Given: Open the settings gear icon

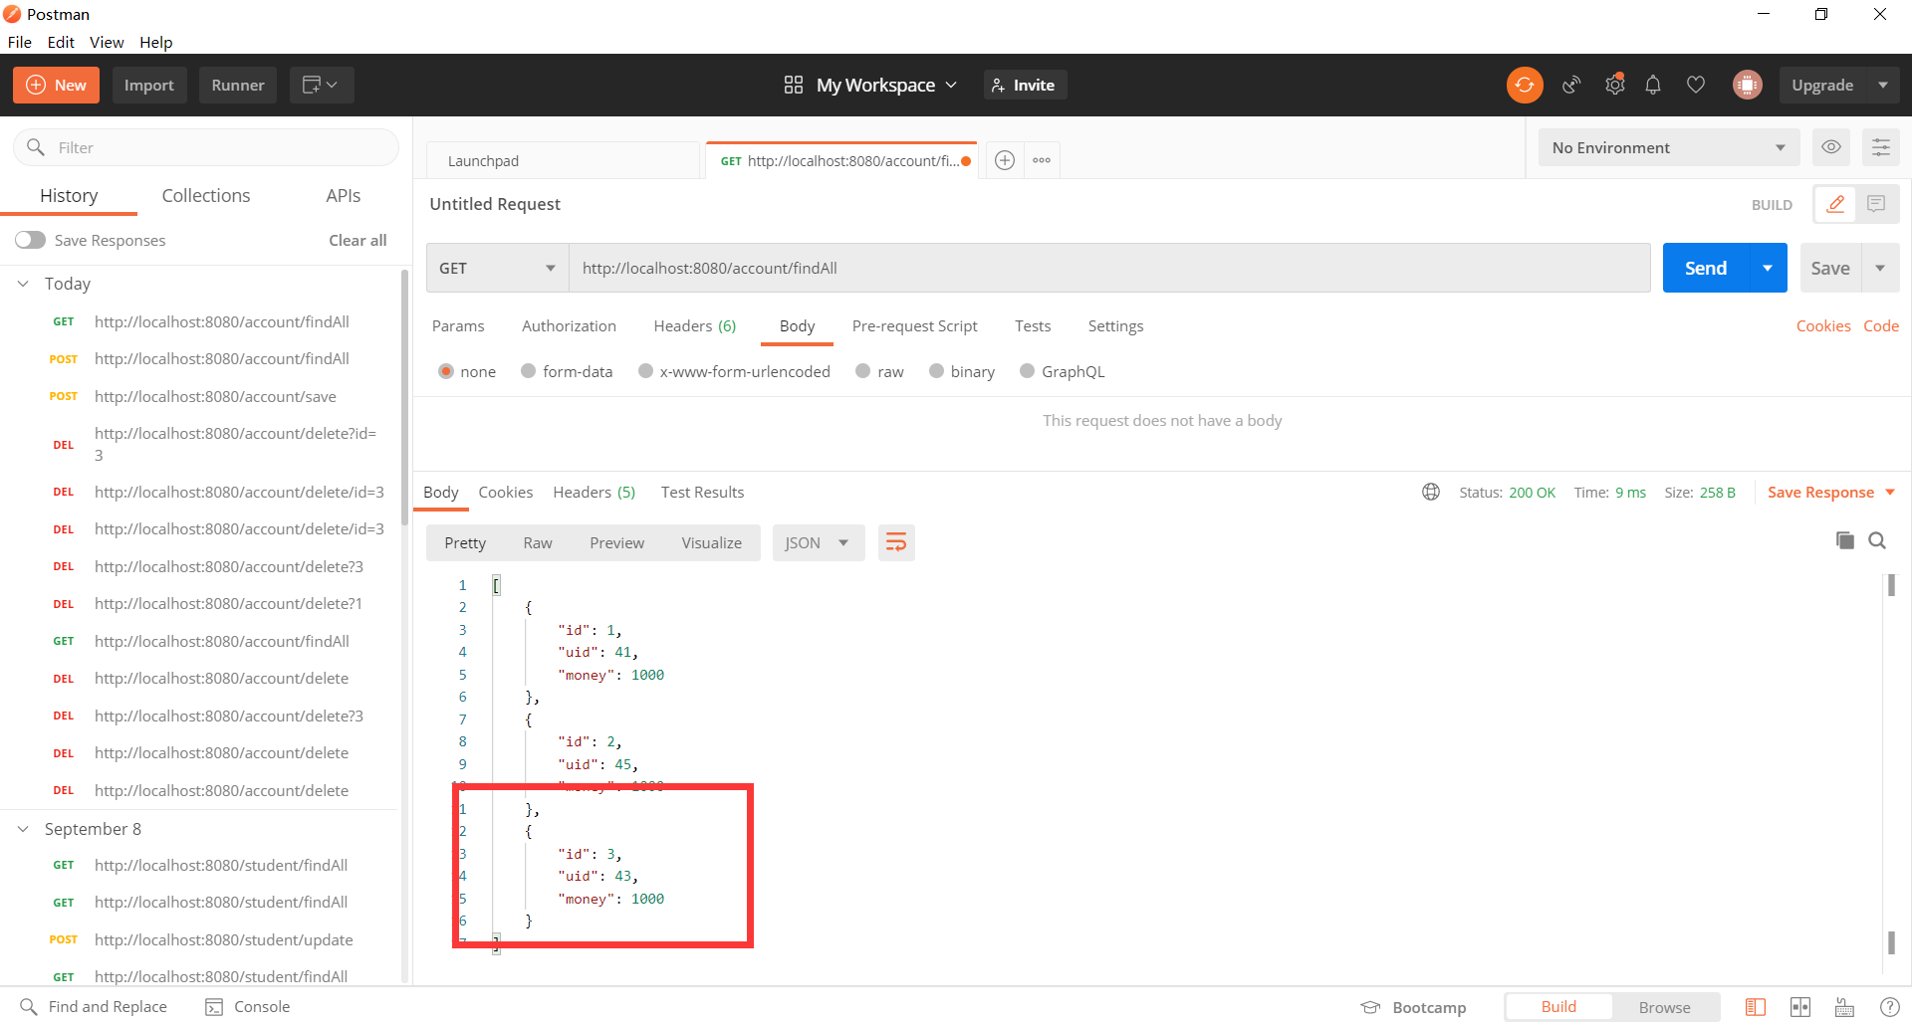Looking at the screenshot, I should point(1615,85).
